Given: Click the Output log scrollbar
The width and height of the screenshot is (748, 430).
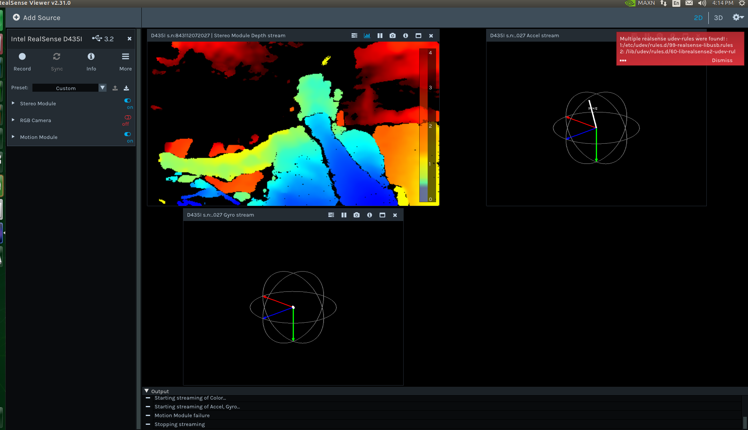Looking at the screenshot, I should pos(745,422).
